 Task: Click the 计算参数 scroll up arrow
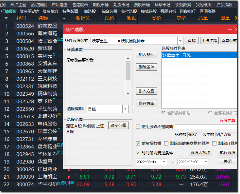[x=128, y=58]
